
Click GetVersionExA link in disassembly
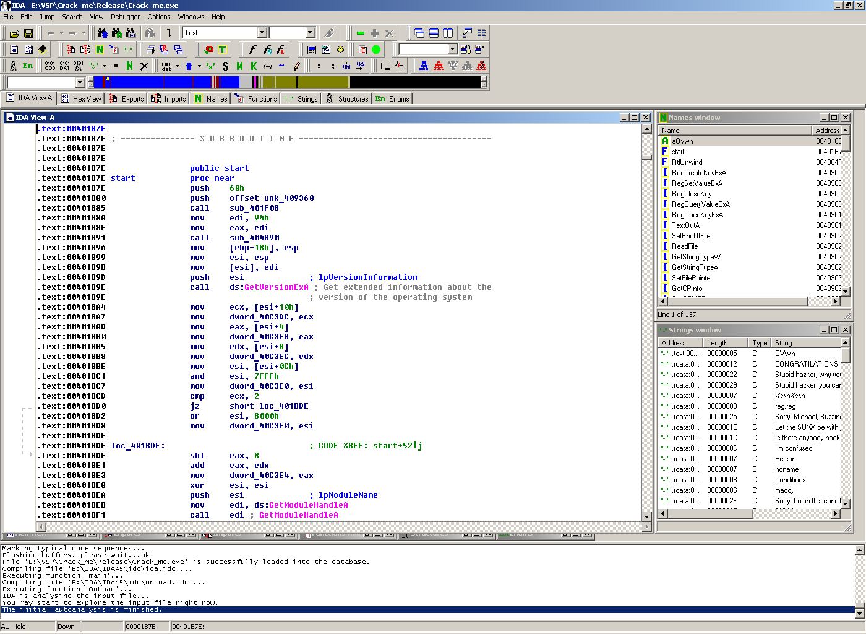tap(276, 287)
